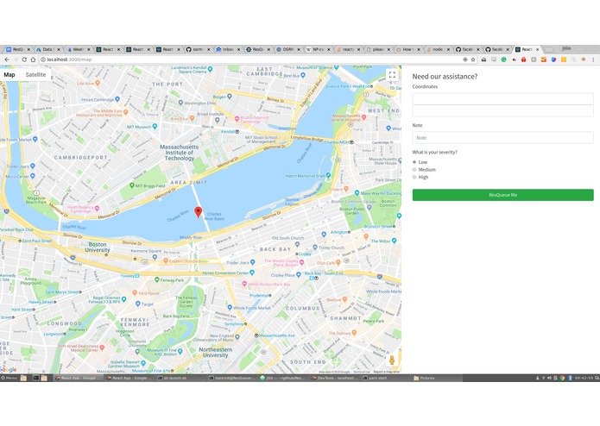Switch to the Data browser tab
Screen dimensions: 600x426
pos(47,50)
